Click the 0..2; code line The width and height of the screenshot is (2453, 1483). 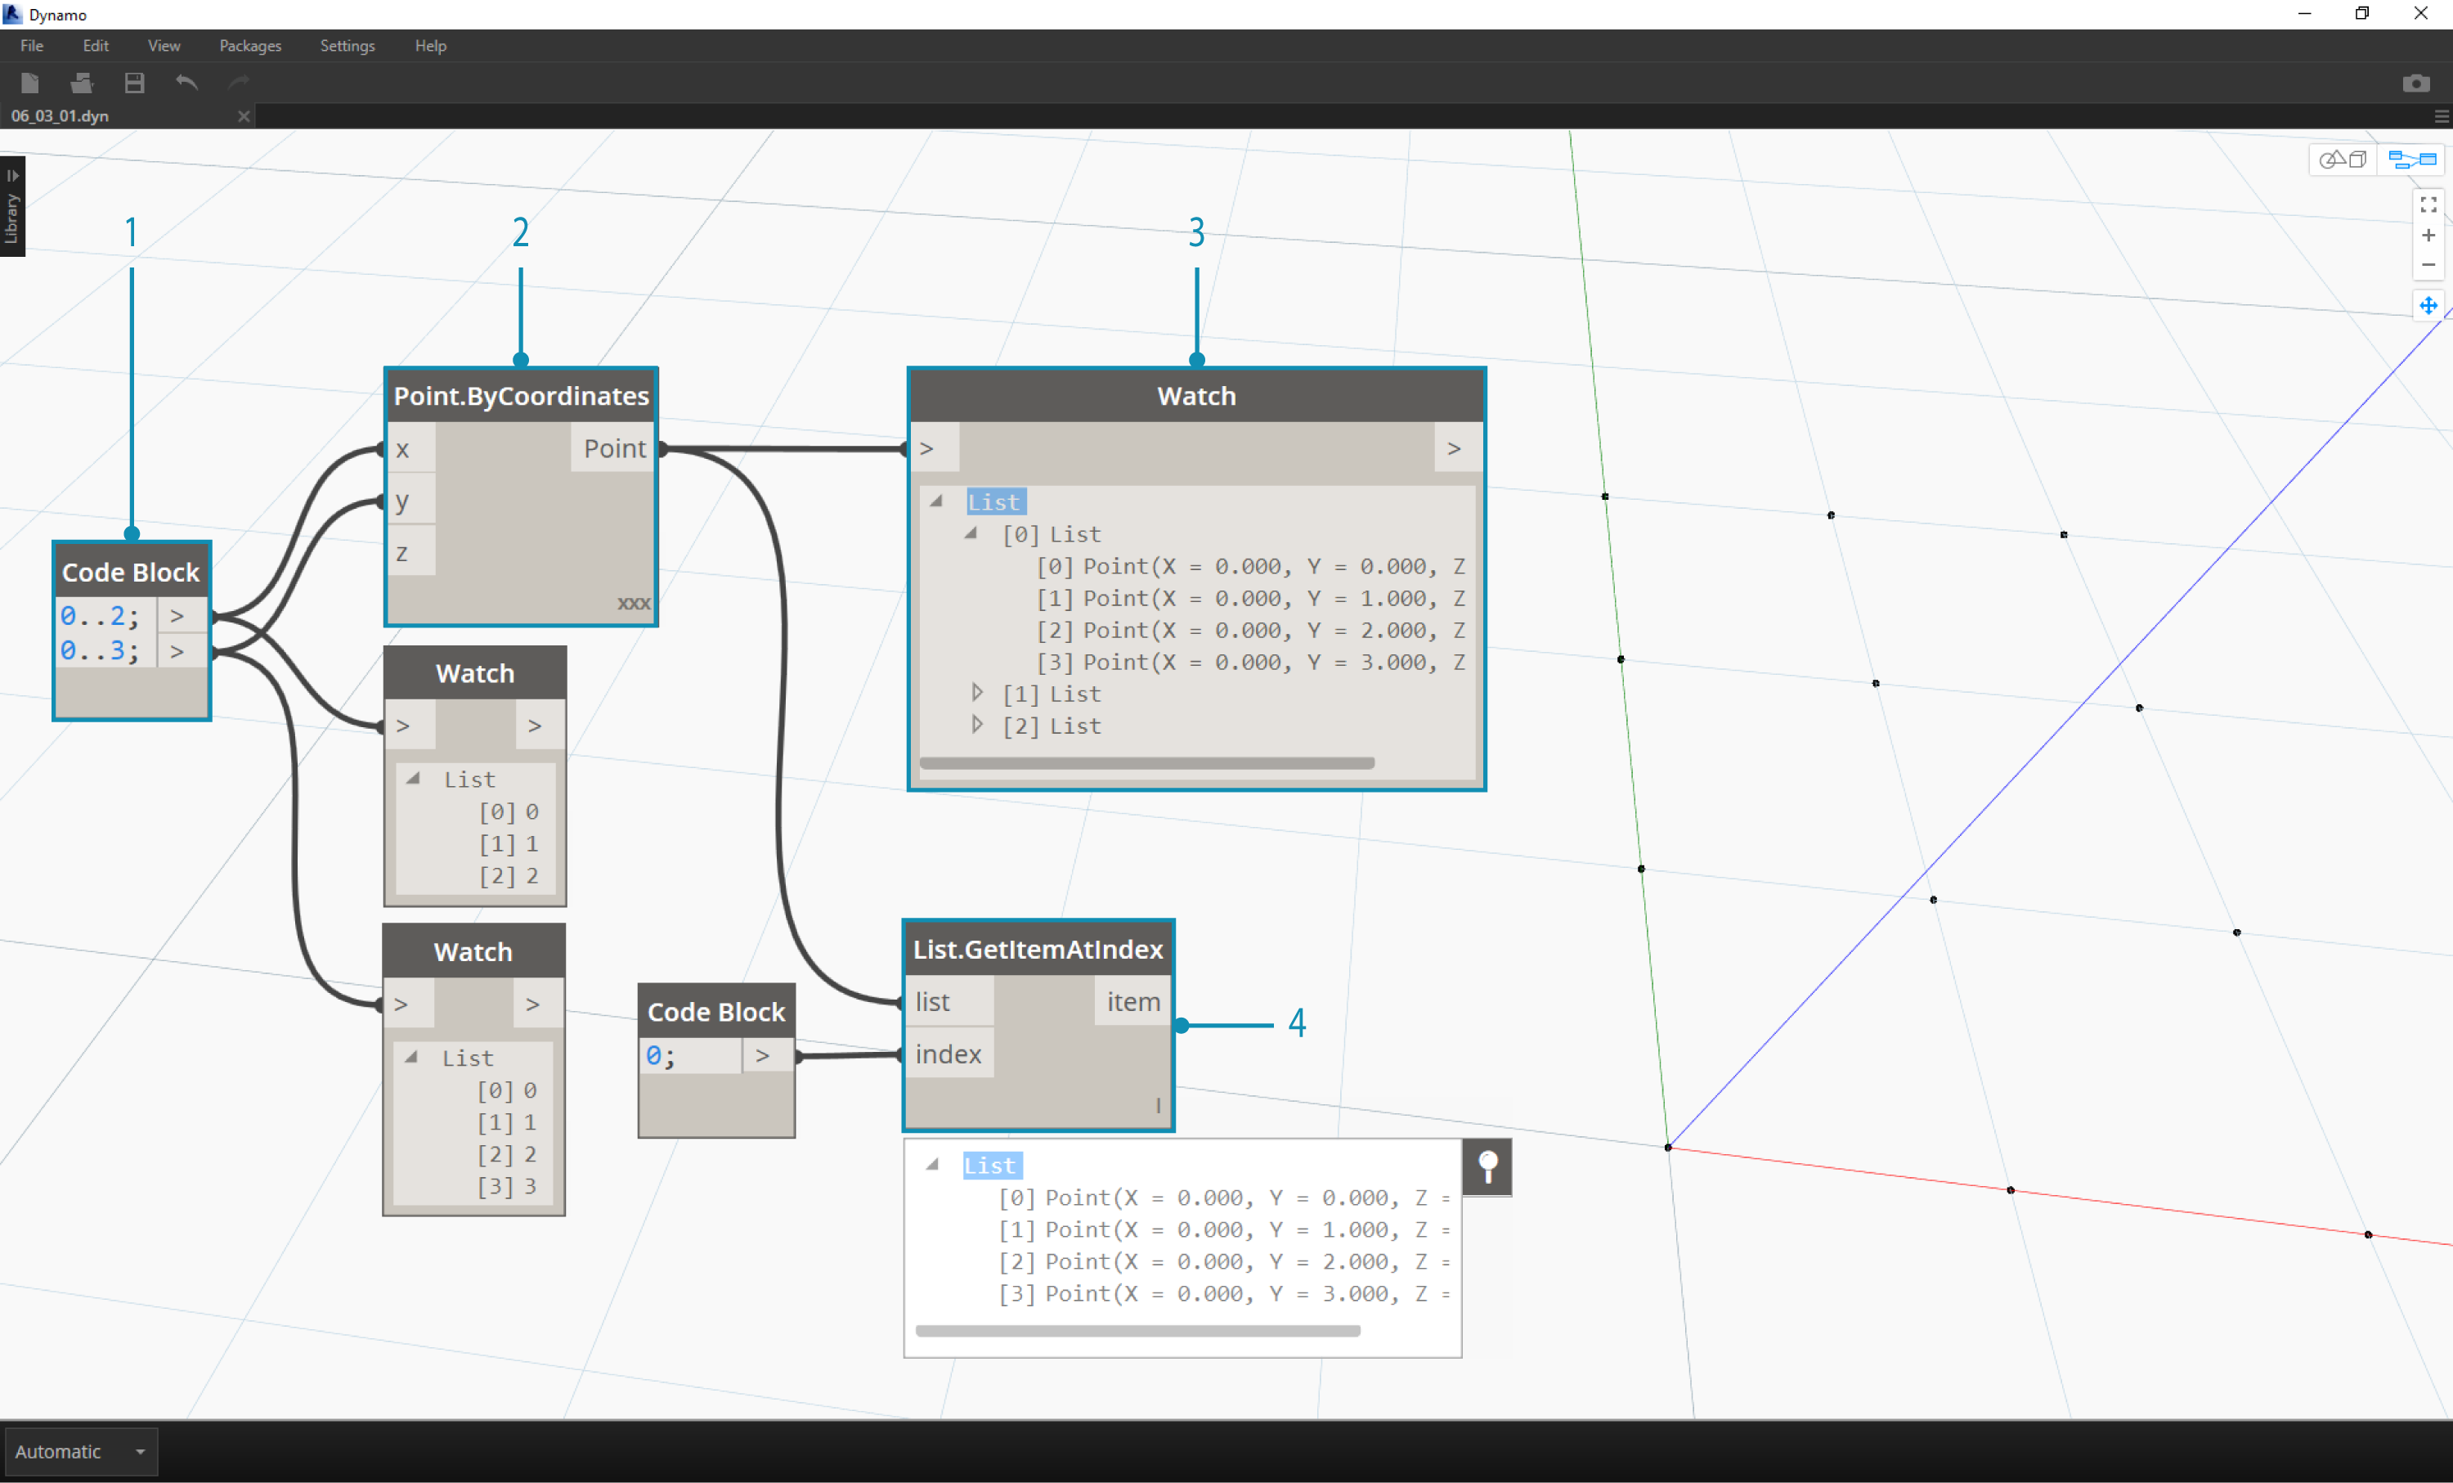coord(100,615)
